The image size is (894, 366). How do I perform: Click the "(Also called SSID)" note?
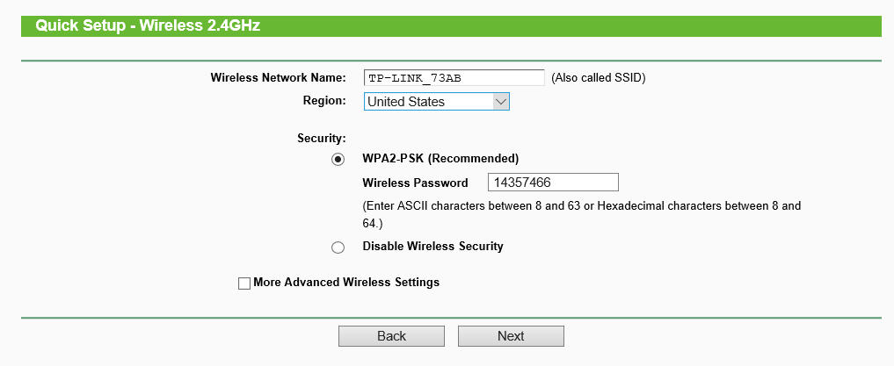(x=598, y=78)
